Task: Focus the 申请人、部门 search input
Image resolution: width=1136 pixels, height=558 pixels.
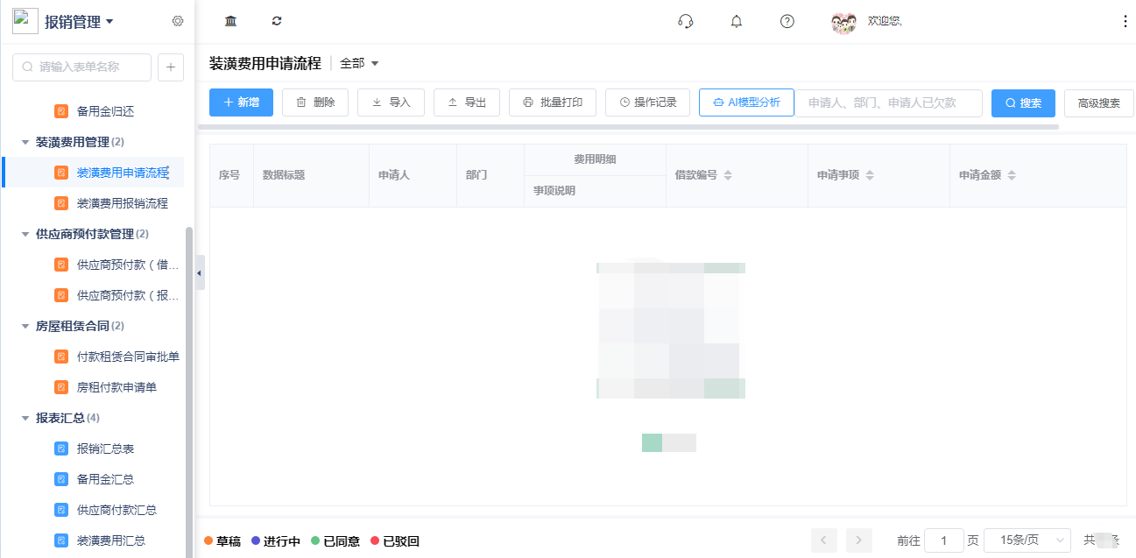Action: [x=888, y=102]
